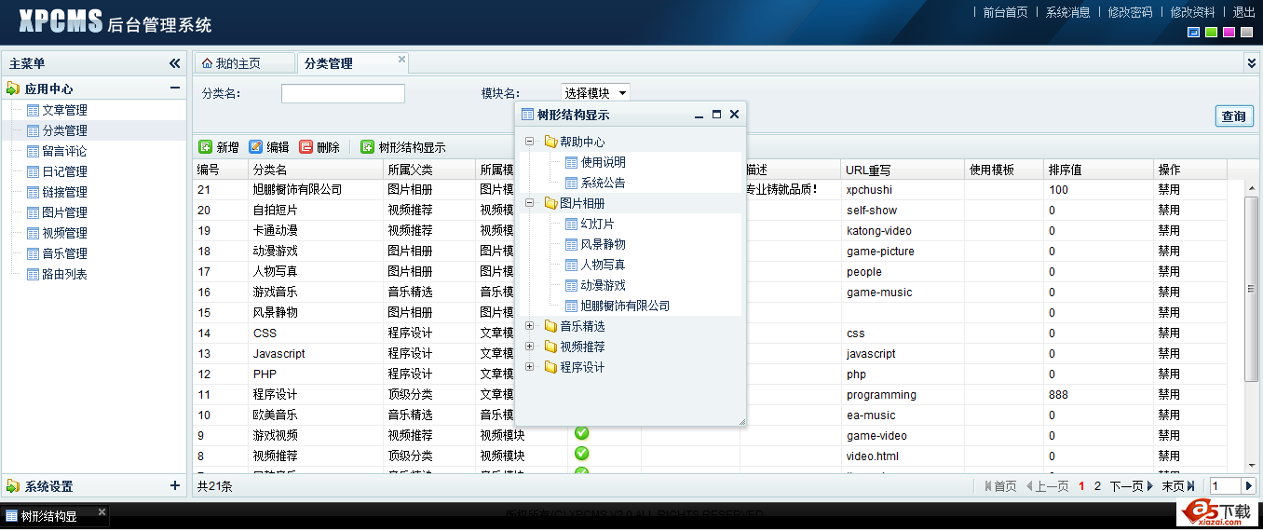The height and width of the screenshot is (531, 1263).
Task: Click the last page (末页) arrow icon
Action: pos(1190,486)
